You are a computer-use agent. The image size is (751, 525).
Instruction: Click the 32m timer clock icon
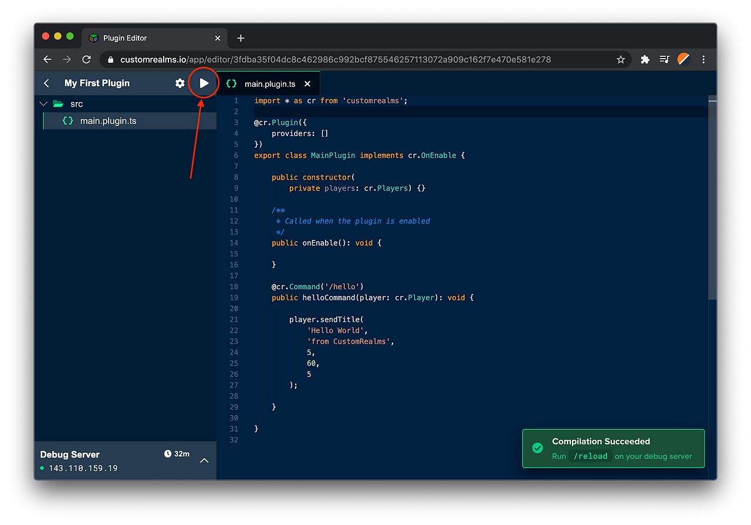point(168,454)
